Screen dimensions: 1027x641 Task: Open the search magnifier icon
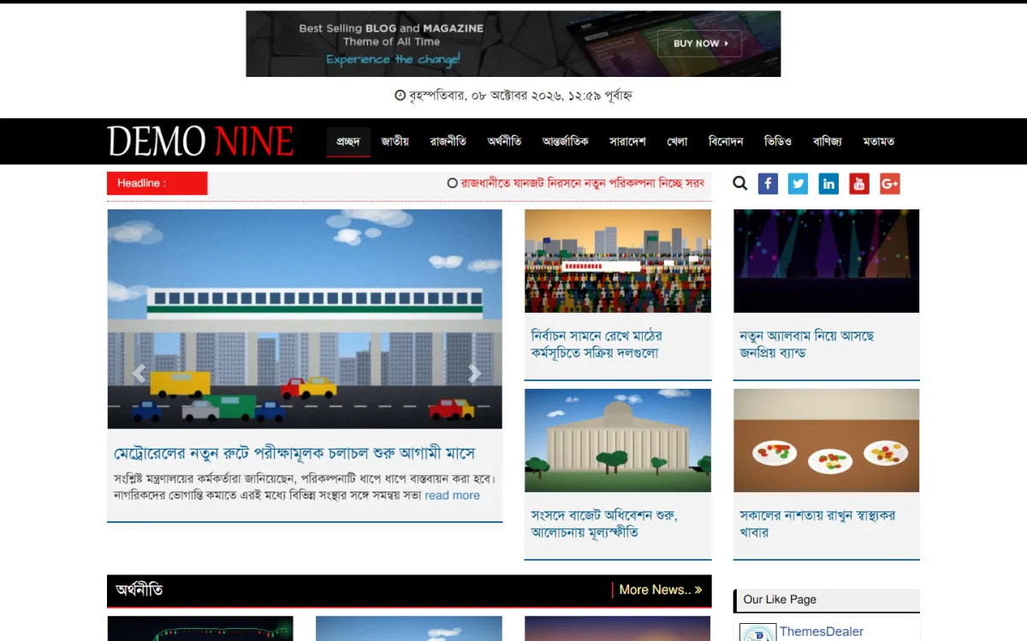(740, 183)
